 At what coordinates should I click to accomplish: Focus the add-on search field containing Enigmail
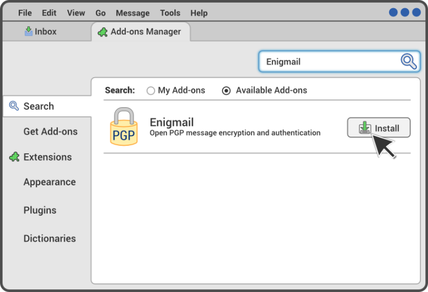[339, 62]
